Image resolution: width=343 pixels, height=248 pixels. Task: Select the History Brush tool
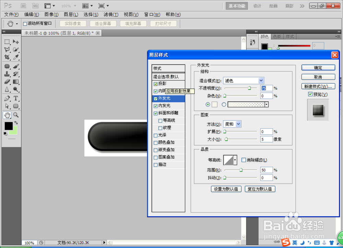16,74
